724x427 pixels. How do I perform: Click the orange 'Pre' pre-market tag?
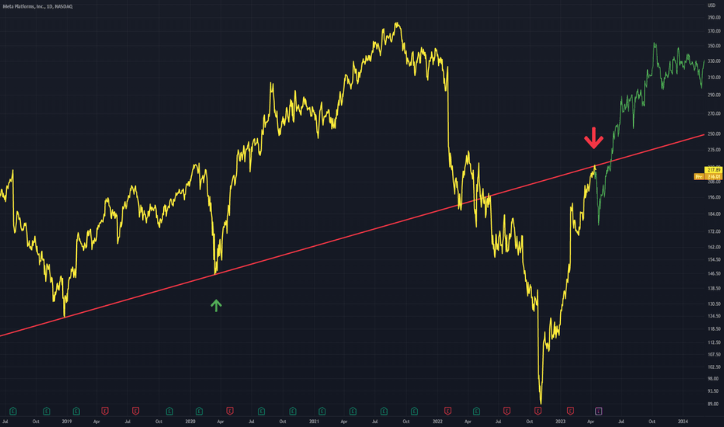coord(699,177)
